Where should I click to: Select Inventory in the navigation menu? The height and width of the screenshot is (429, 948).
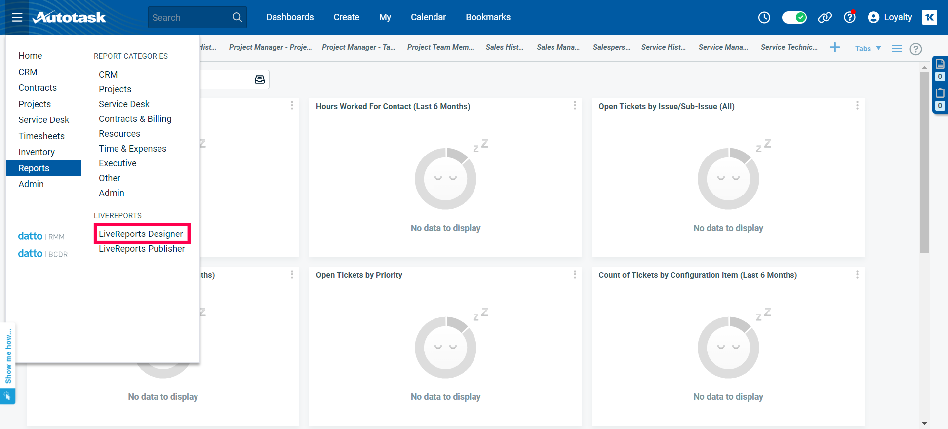tap(37, 152)
